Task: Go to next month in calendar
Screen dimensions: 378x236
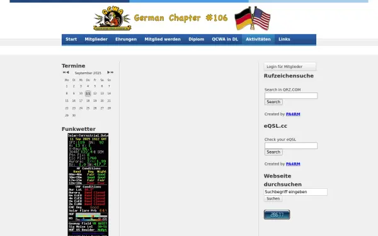Action: click(108, 72)
